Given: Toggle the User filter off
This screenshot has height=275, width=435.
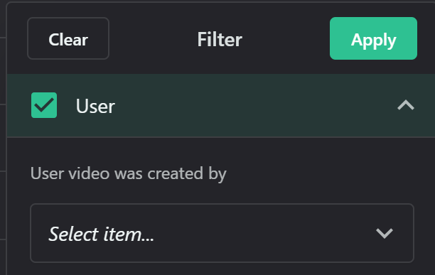Looking at the screenshot, I should click(x=44, y=105).
